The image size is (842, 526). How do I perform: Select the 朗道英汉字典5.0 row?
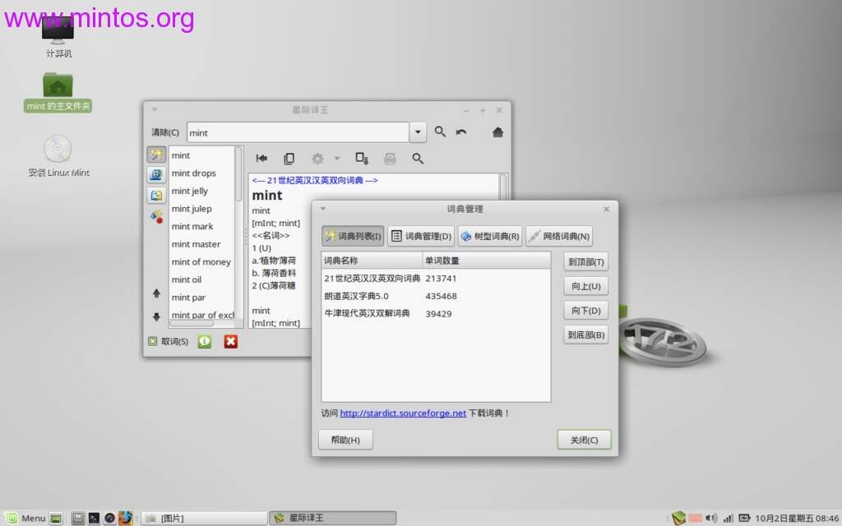[x=436, y=296]
